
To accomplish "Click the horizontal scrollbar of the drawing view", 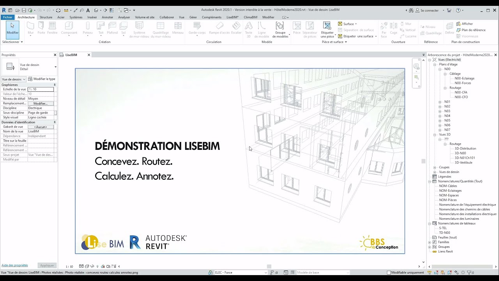I will (x=269, y=267).
